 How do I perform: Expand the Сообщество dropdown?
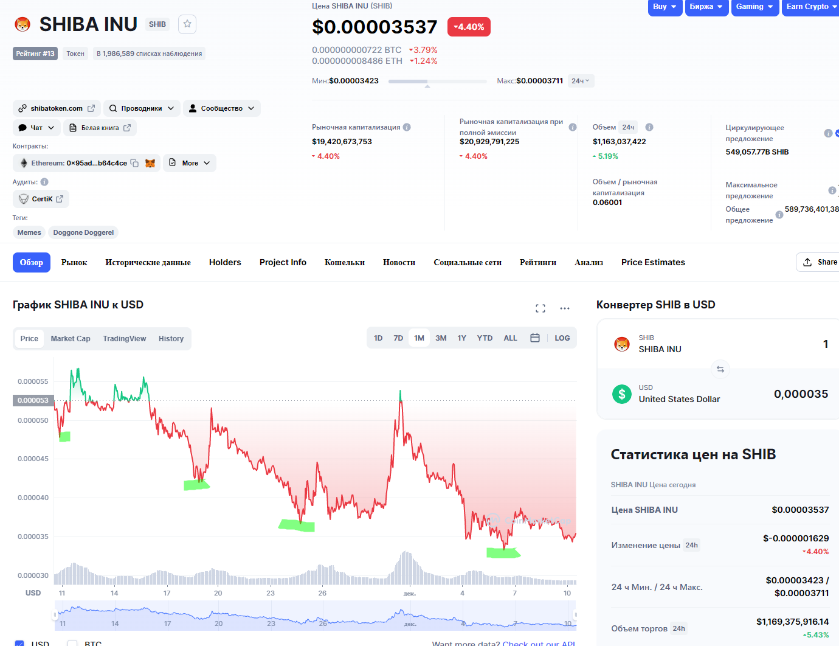tap(222, 108)
